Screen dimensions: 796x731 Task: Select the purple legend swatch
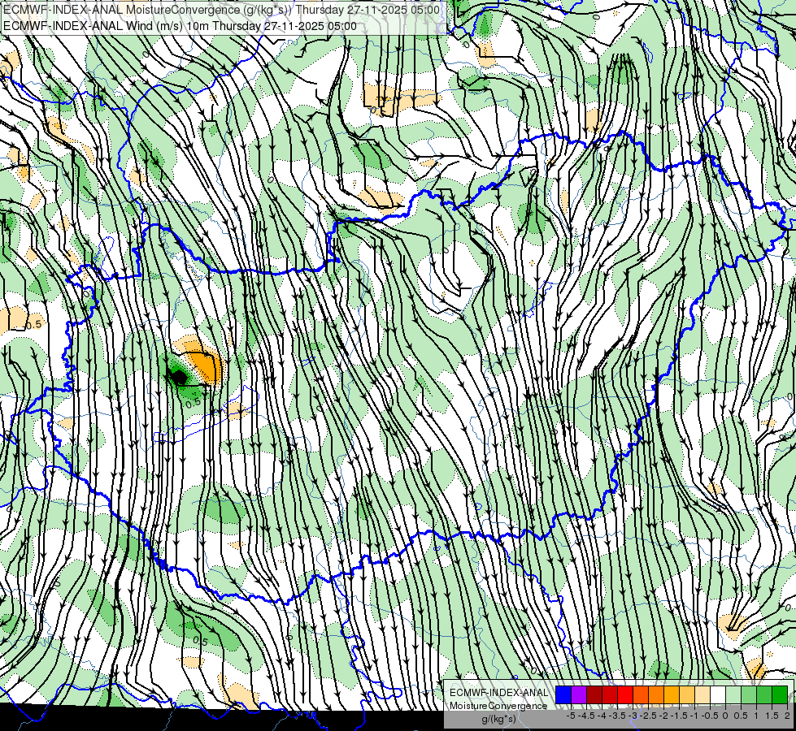(x=579, y=694)
